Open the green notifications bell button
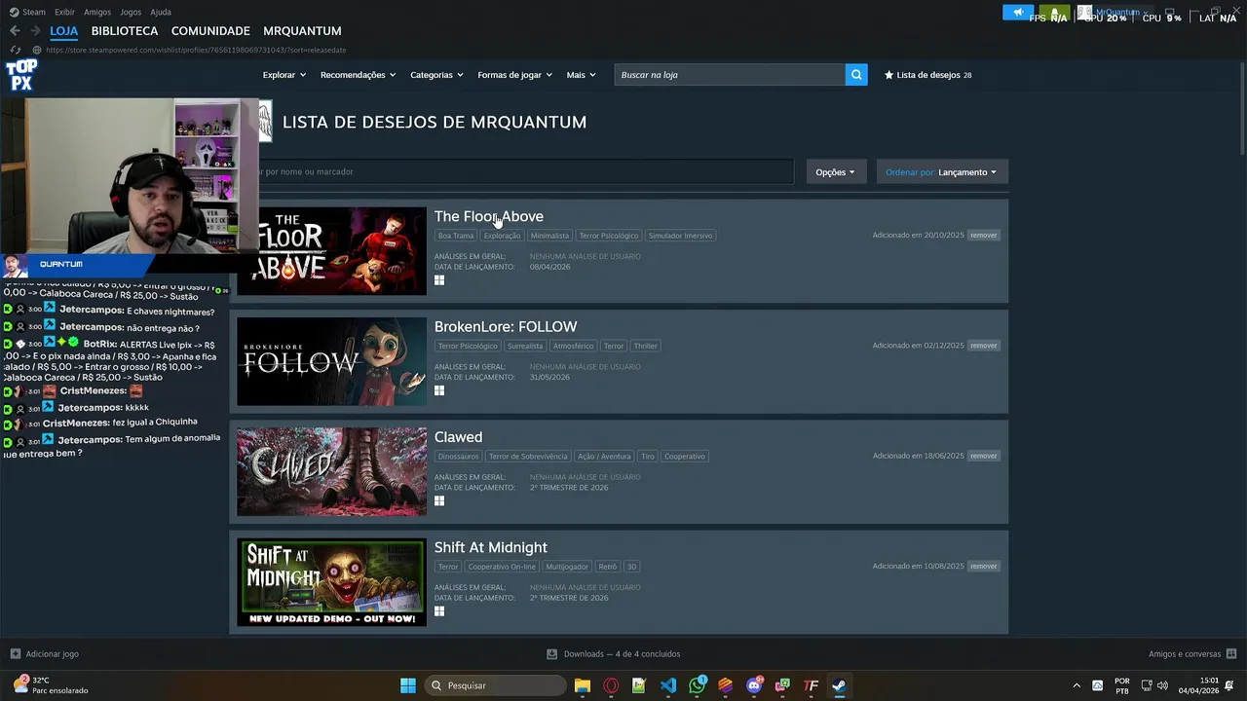1247x701 pixels. 1054,13
